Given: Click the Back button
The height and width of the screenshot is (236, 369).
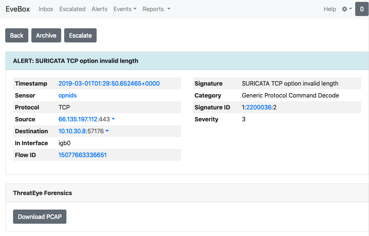Looking at the screenshot, I should (17, 35).
